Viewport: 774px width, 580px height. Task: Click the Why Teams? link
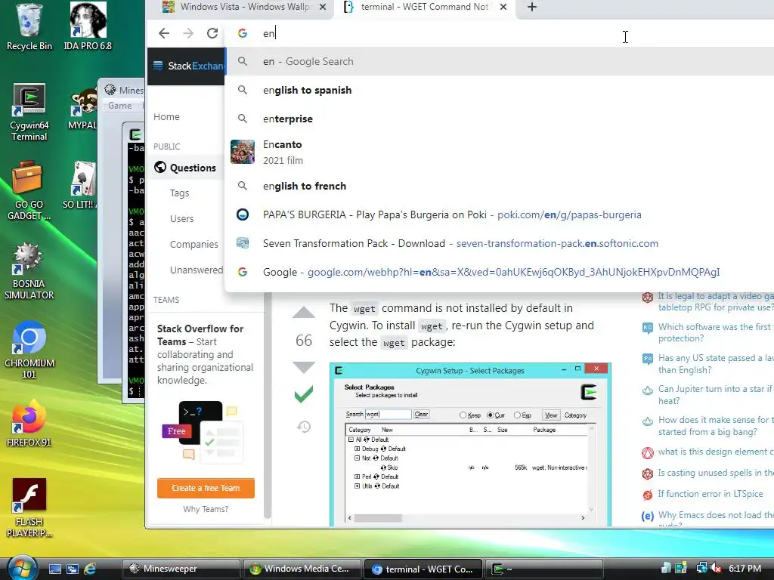point(206,509)
